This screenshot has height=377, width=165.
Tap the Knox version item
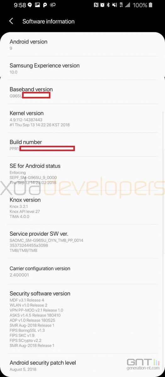point(82,208)
